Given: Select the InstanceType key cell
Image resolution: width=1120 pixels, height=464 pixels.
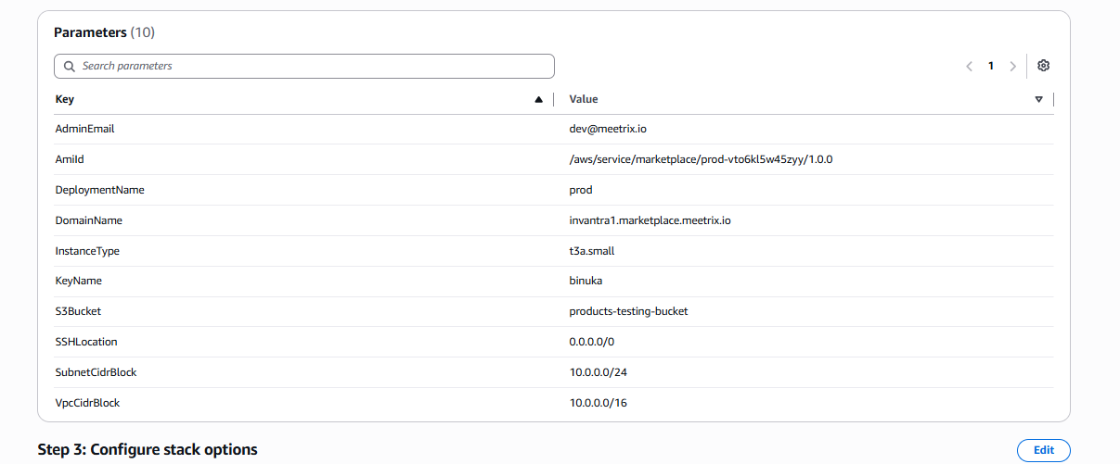Looking at the screenshot, I should pos(87,251).
